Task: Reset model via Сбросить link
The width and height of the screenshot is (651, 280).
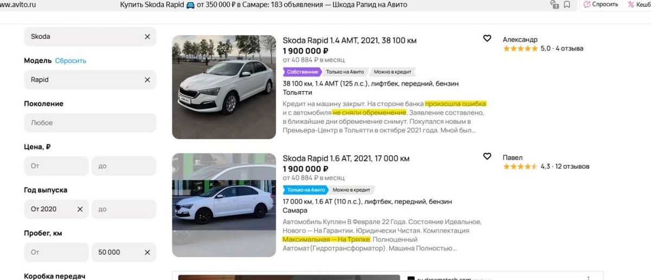Action: coord(71,61)
